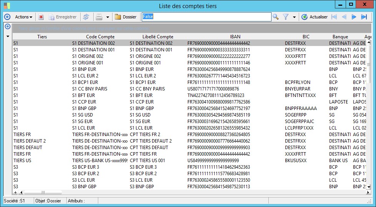This screenshot has width=376, height=207.
Task: Click horizontal scrollbar right arrow
Action: (368, 192)
